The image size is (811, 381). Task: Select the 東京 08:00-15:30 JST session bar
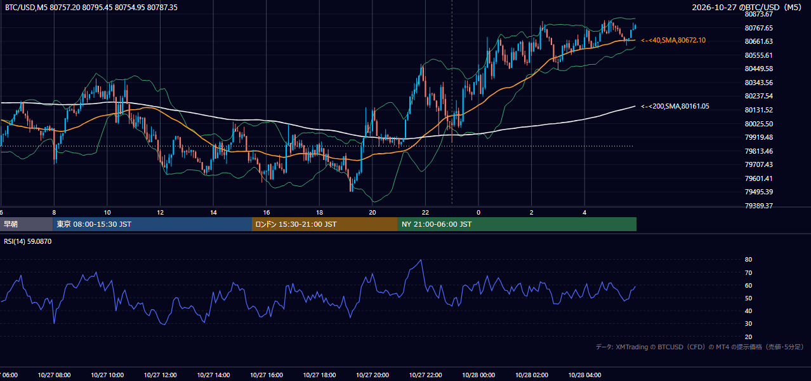(152, 224)
